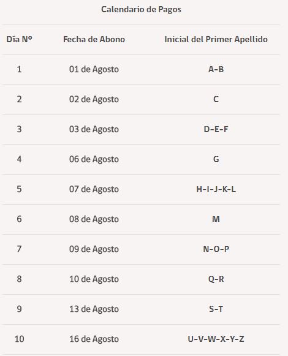
Task: Select the Q-R initials cell
Action: (x=216, y=279)
